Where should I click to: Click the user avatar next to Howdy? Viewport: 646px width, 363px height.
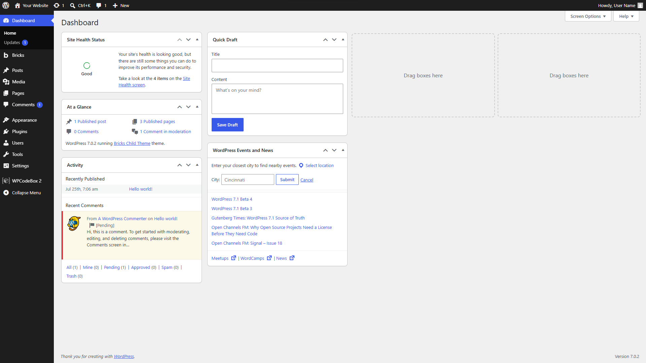(x=640, y=5)
